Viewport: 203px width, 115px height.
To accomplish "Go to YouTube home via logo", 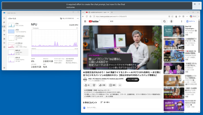I will (x=94, y=21).
